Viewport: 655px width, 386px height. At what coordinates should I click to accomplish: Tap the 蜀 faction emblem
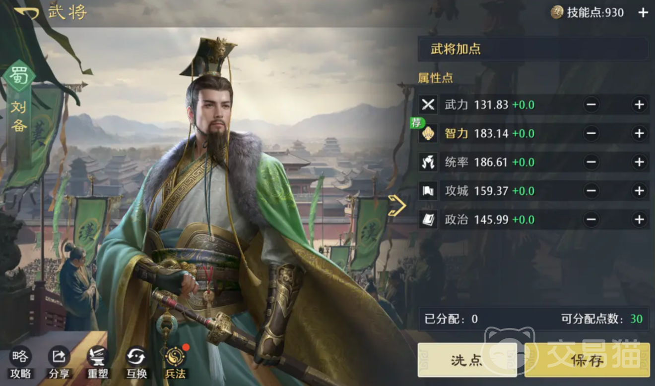(20, 76)
